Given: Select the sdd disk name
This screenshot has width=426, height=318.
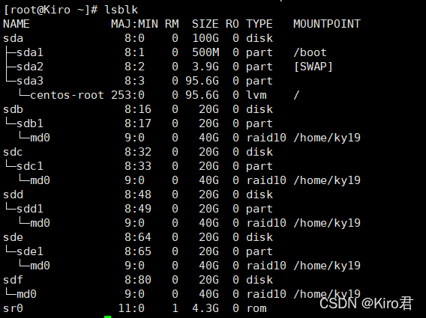Looking at the screenshot, I should point(13,195).
